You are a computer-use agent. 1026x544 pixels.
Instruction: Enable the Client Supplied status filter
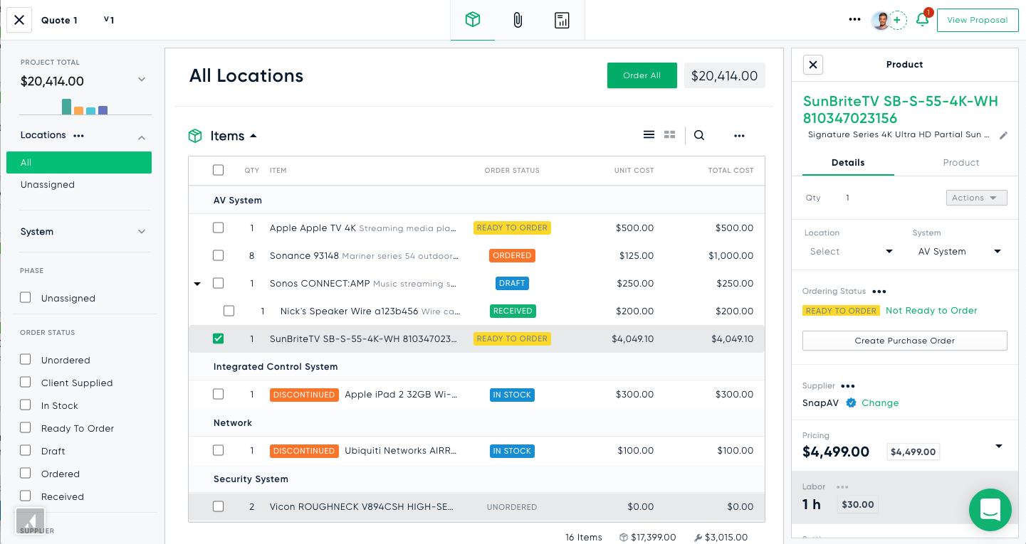click(26, 382)
